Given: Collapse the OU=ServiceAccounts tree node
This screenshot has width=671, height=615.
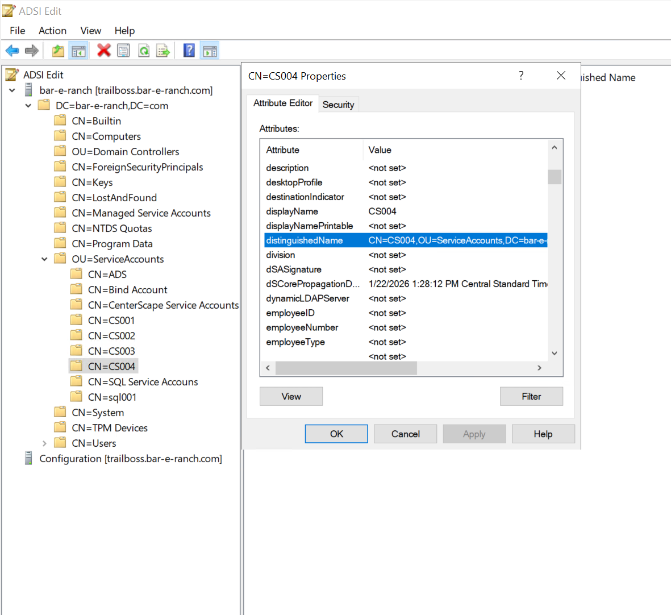Looking at the screenshot, I should pos(44,259).
